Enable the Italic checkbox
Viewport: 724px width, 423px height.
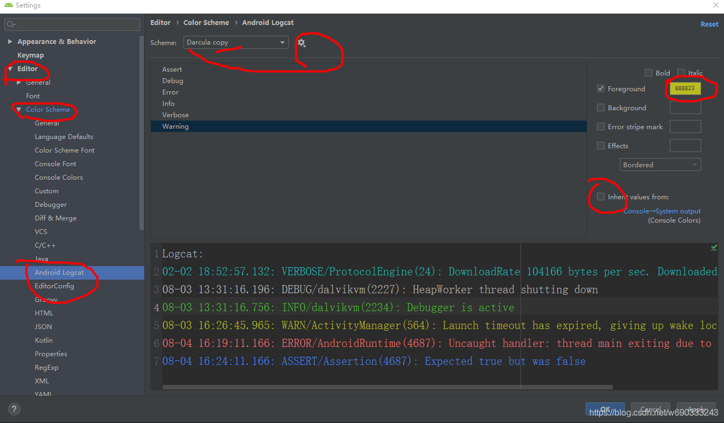681,73
